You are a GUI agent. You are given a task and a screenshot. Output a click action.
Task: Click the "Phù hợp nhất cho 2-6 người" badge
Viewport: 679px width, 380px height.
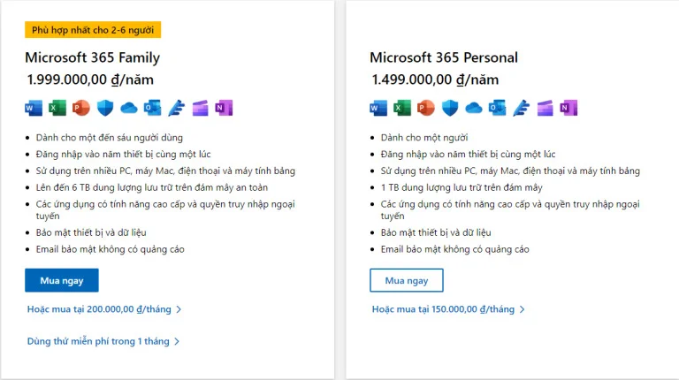click(93, 30)
